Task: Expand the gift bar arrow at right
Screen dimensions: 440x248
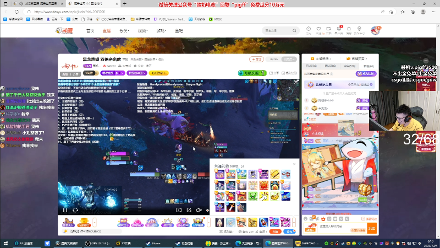Action: pos(294,223)
